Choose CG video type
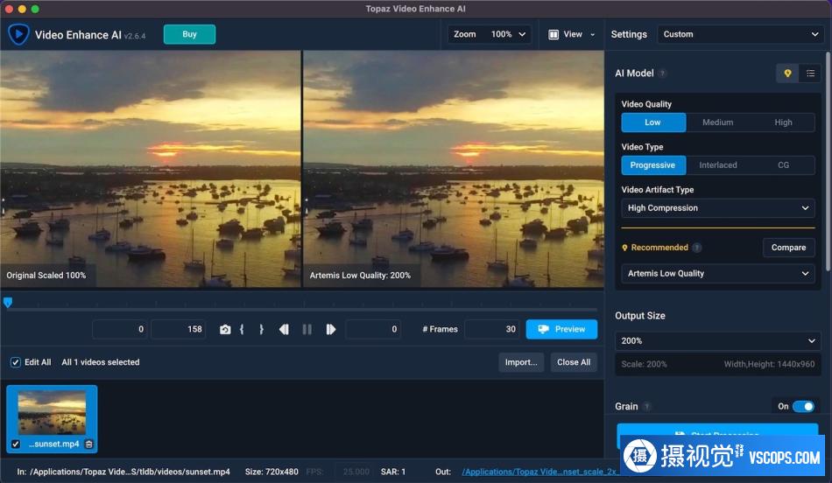 click(x=783, y=165)
